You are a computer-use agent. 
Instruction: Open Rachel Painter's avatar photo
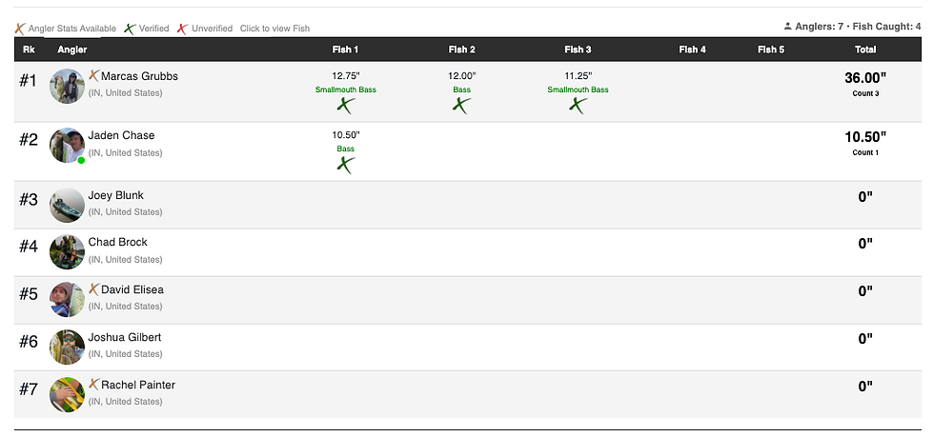(x=67, y=395)
